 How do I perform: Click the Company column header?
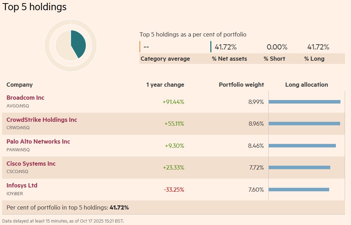[x=19, y=85]
